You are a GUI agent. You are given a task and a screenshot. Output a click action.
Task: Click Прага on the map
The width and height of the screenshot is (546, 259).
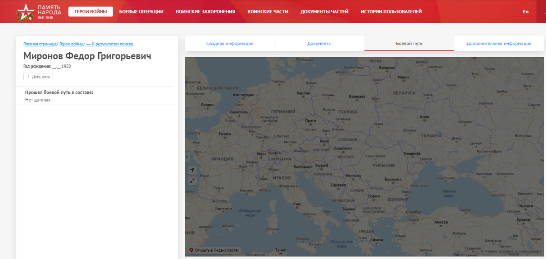click(x=310, y=121)
